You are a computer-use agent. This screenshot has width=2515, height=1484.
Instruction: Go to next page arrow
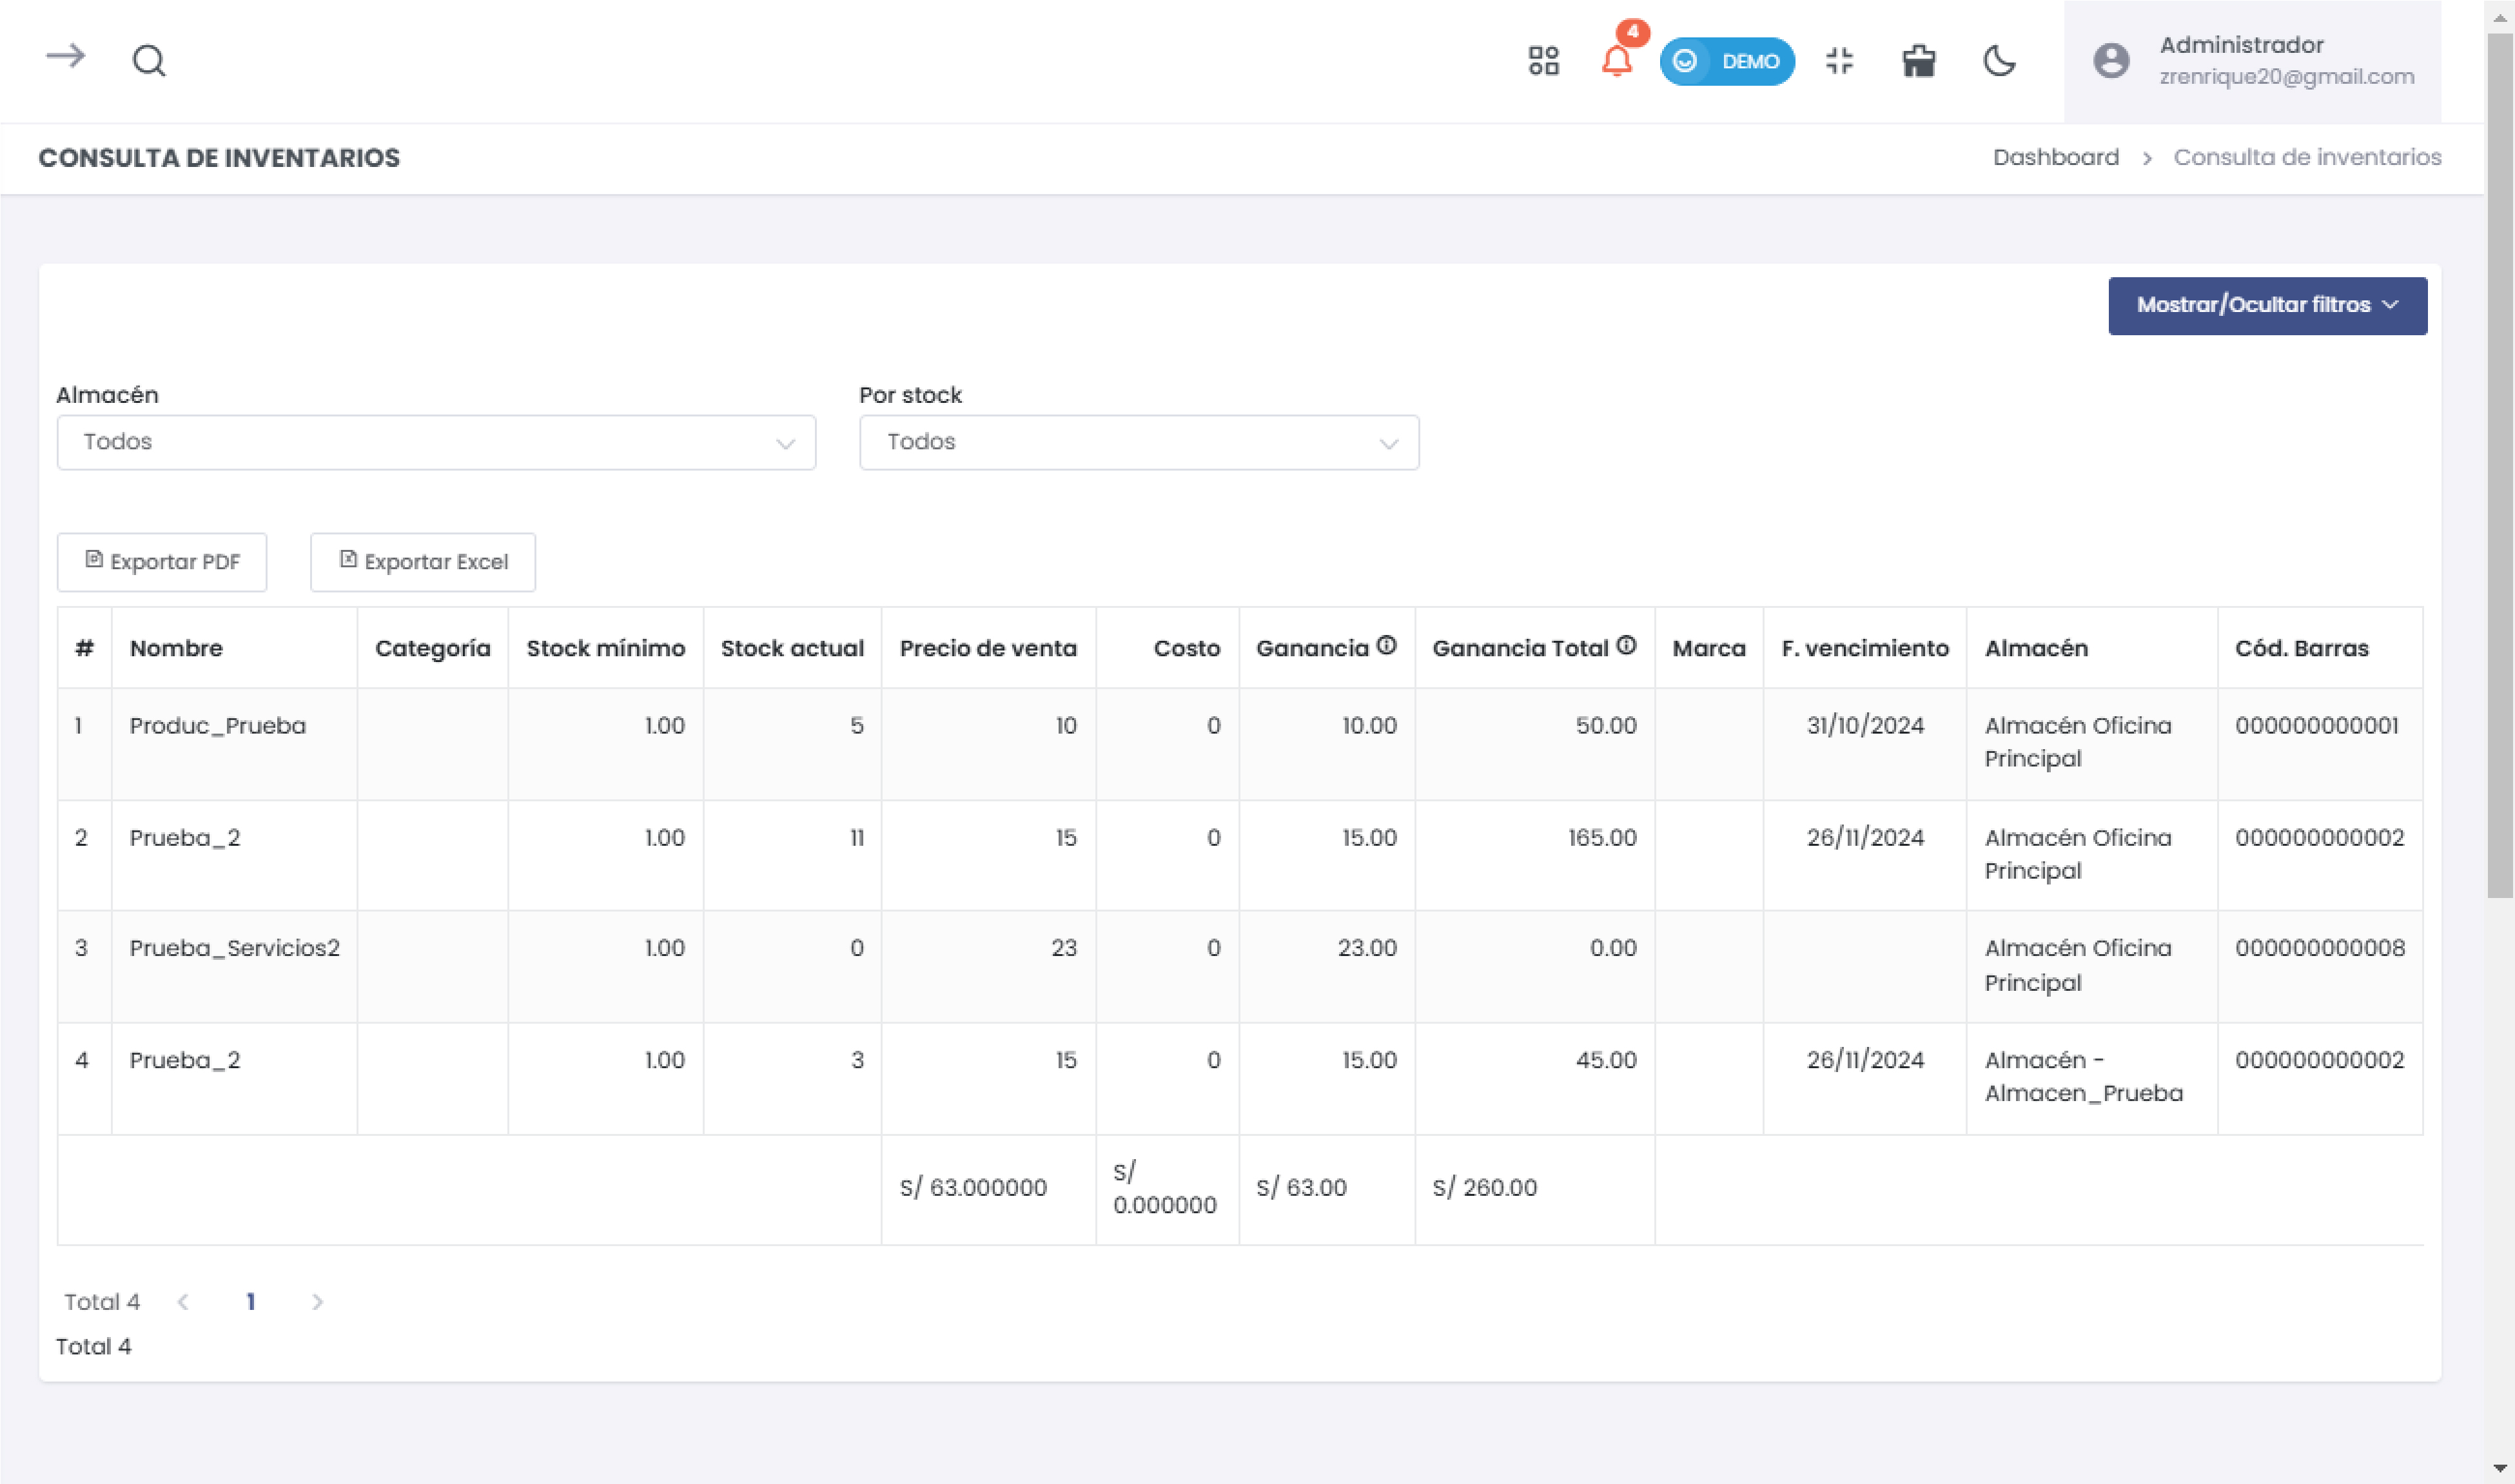[x=317, y=1302]
